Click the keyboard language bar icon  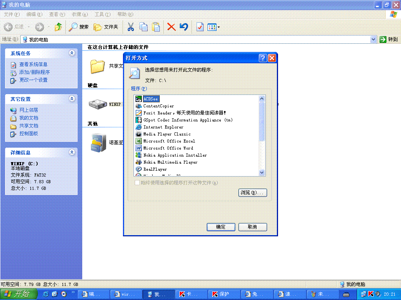coord(346,295)
